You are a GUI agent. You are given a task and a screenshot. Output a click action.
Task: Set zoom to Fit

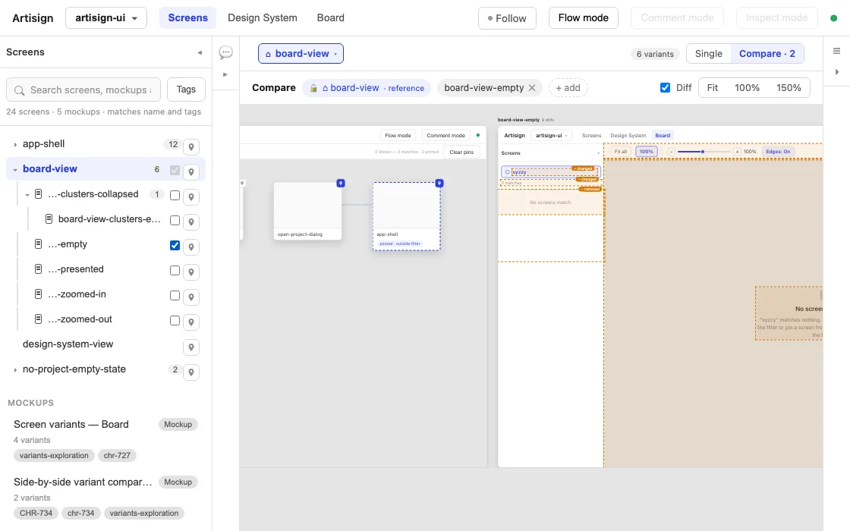coord(713,88)
